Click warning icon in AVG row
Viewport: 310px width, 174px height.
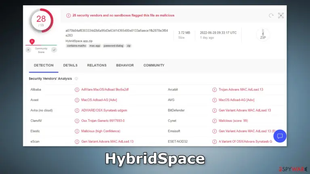coord(214,100)
